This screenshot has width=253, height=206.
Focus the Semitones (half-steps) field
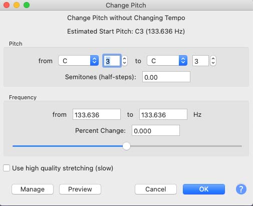tap(166, 77)
